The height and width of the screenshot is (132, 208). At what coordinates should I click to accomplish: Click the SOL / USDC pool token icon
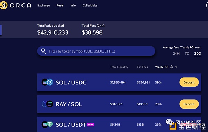tap(47, 82)
